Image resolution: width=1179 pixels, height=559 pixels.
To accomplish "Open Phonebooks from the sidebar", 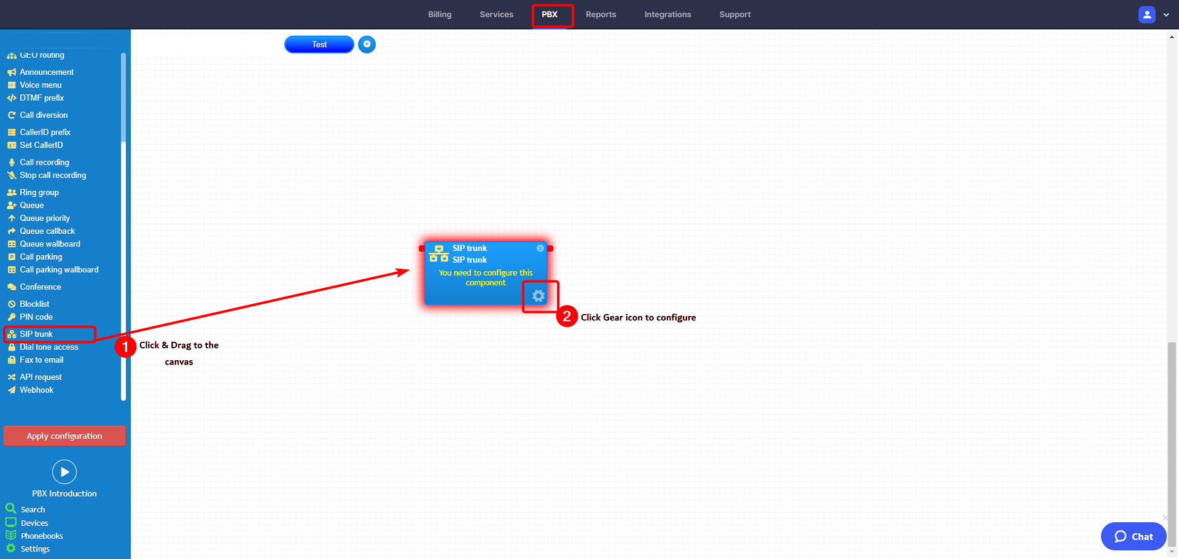I will tap(41, 535).
